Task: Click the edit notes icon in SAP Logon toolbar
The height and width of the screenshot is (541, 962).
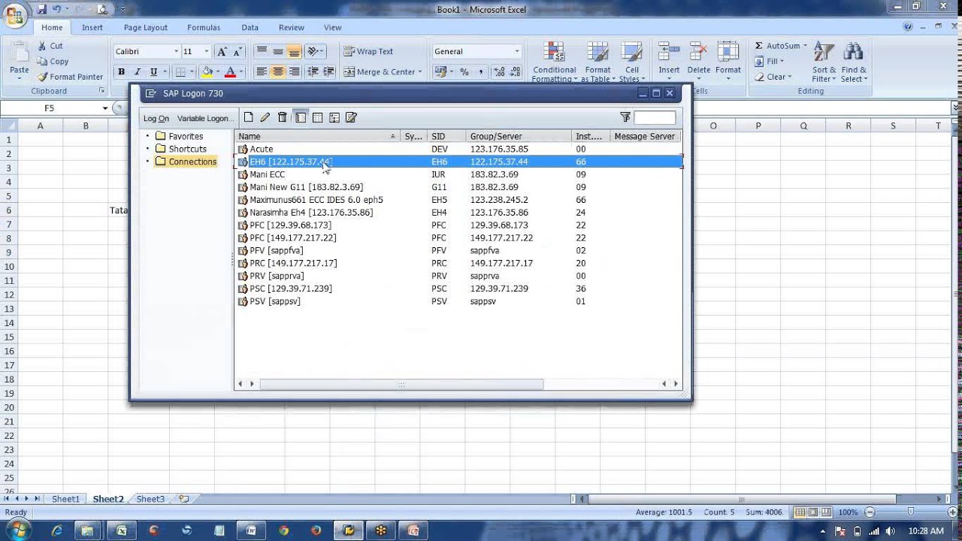Action: click(351, 117)
